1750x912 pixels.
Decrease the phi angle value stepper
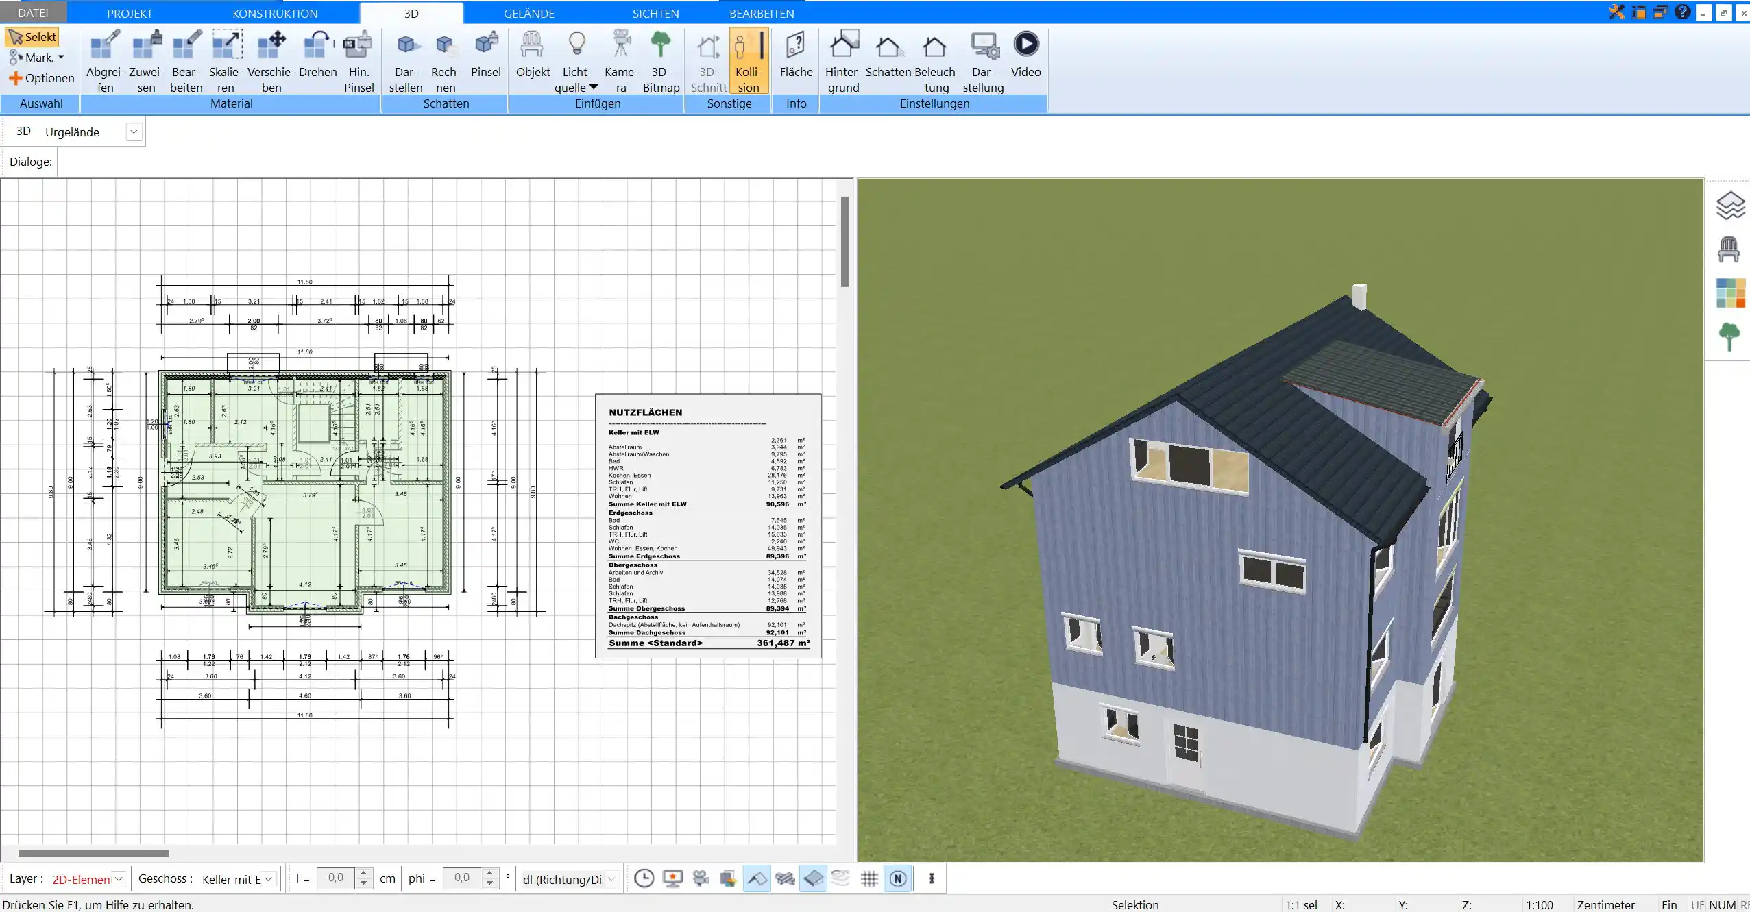(489, 884)
